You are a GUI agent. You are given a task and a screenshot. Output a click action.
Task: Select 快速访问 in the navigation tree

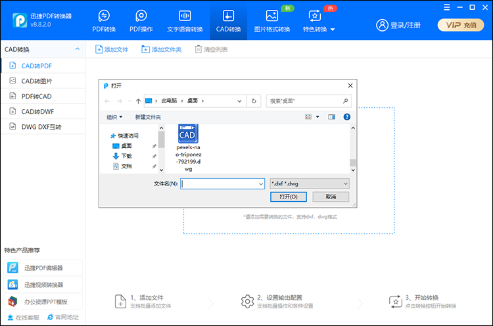point(128,135)
